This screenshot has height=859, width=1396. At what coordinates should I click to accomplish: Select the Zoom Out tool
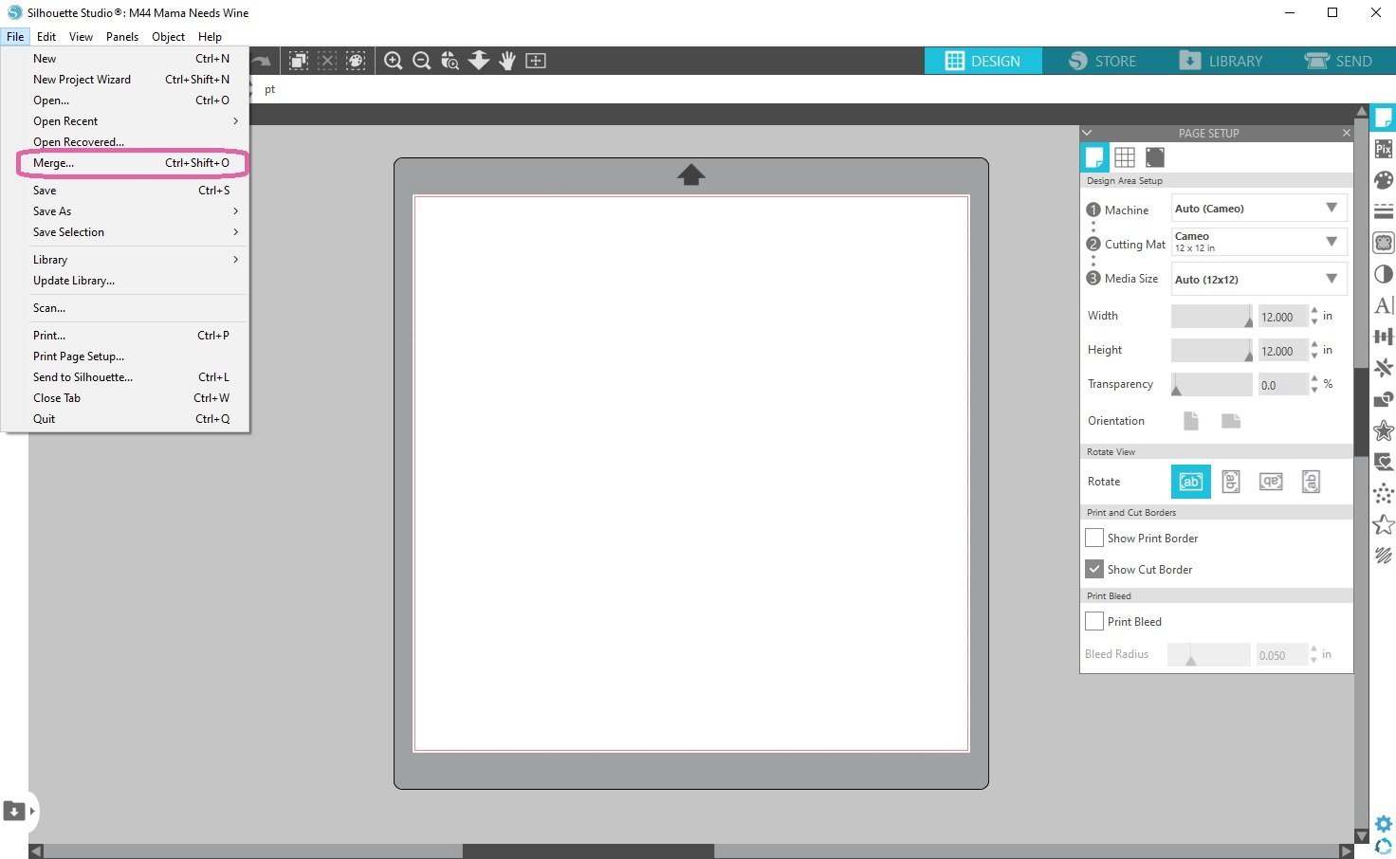(x=421, y=60)
